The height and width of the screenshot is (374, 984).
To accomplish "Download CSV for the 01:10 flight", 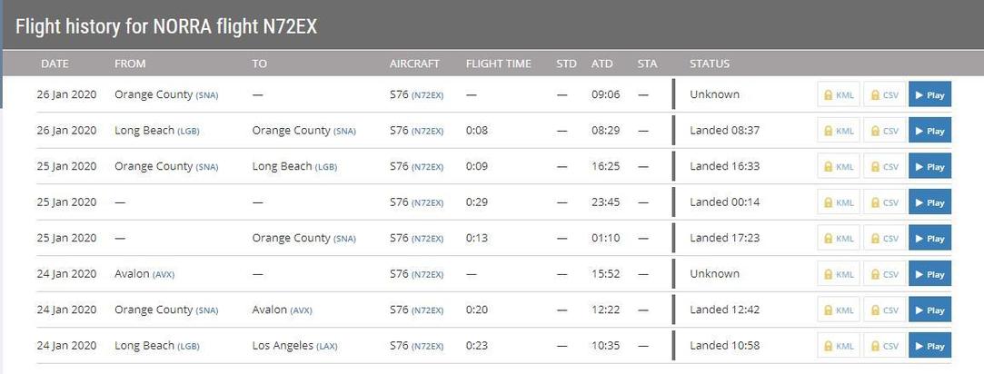I will pos(884,238).
